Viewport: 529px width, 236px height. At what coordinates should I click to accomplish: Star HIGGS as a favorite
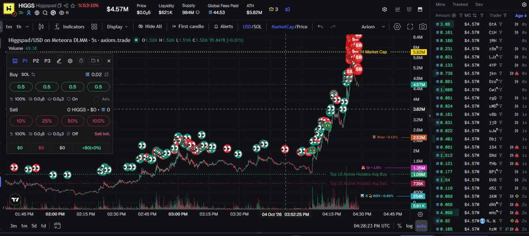pos(72,6)
